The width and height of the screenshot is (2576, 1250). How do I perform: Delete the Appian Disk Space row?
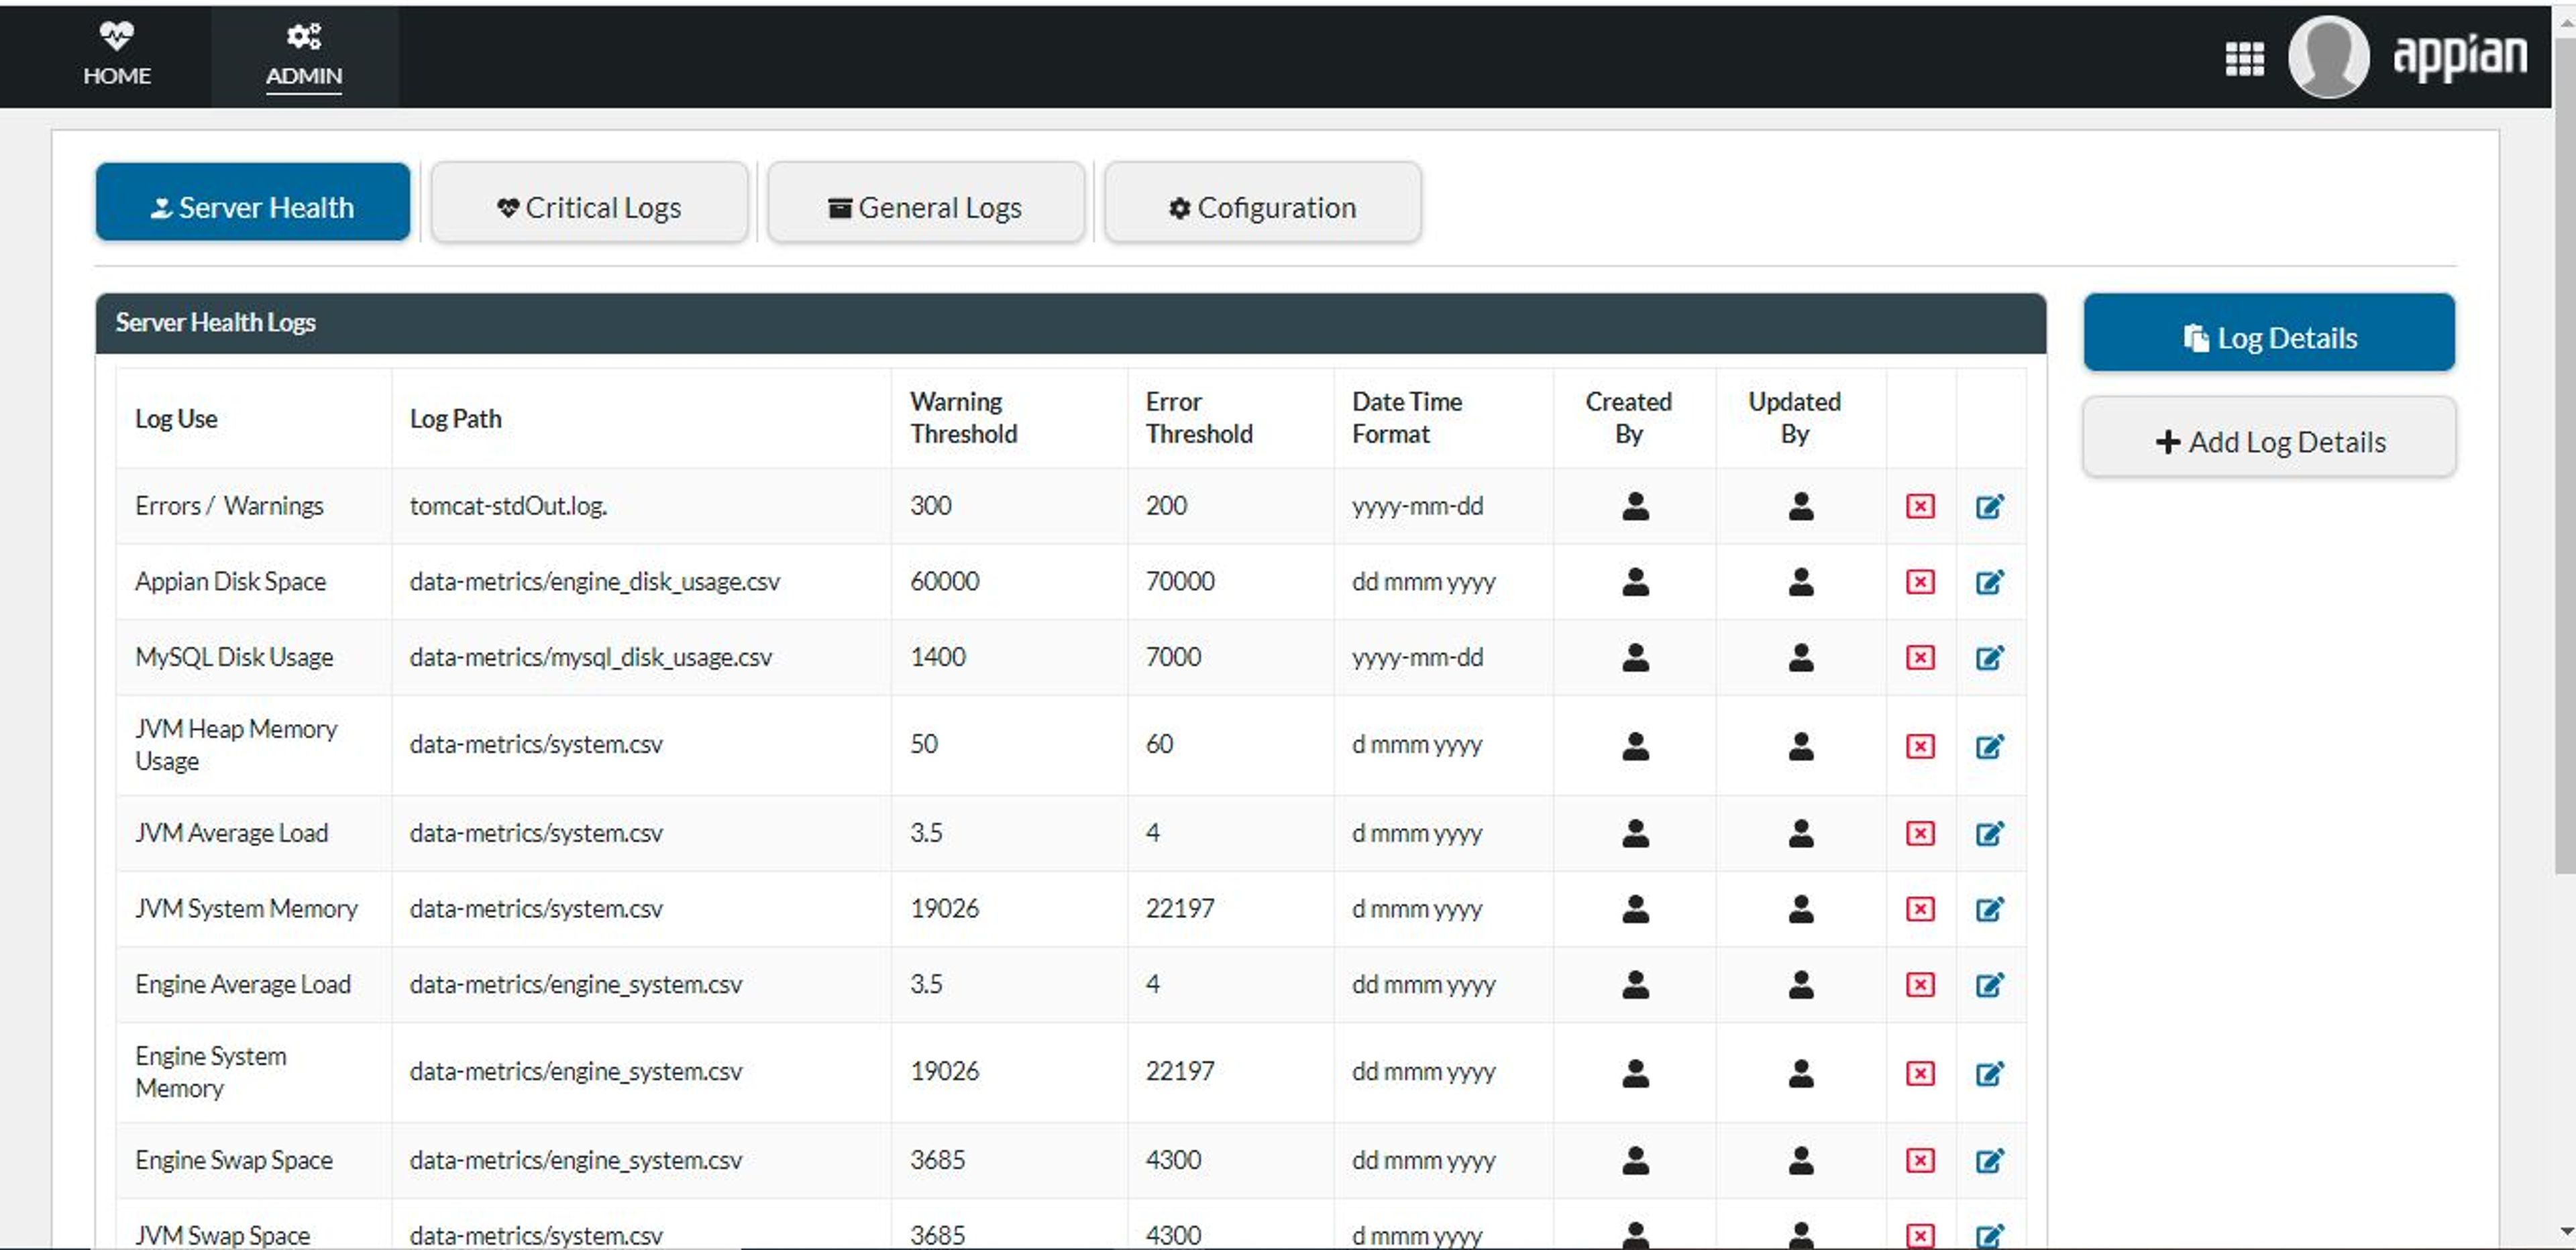[1919, 582]
